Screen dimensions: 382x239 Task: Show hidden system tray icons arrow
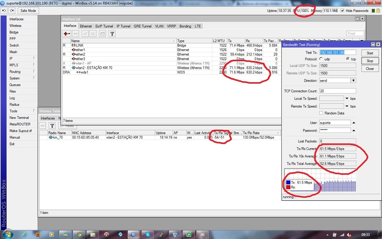coord(328,235)
